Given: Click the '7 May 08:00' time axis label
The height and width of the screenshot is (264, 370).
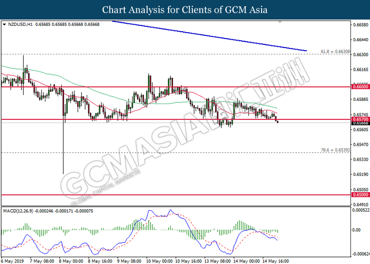Looking at the screenshot, I should click(x=42, y=261).
